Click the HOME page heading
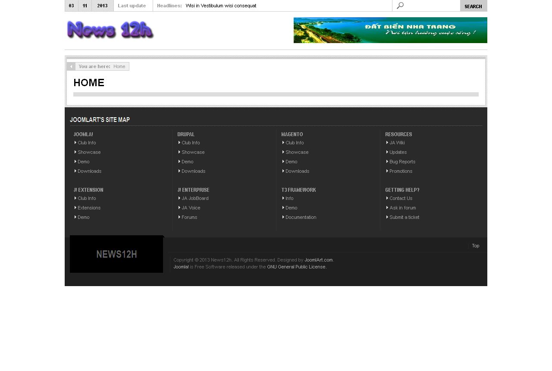The image size is (552, 371). pyautogui.click(x=89, y=83)
